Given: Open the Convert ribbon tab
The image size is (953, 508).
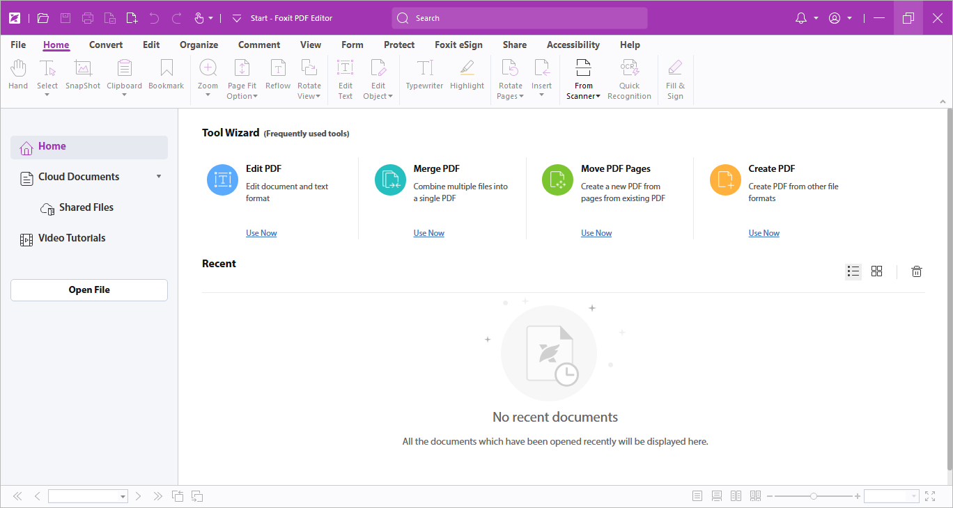Looking at the screenshot, I should pyautogui.click(x=106, y=45).
